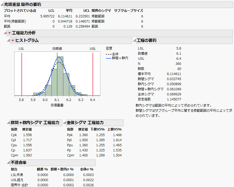Select the Ppu row label

click(70, 145)
